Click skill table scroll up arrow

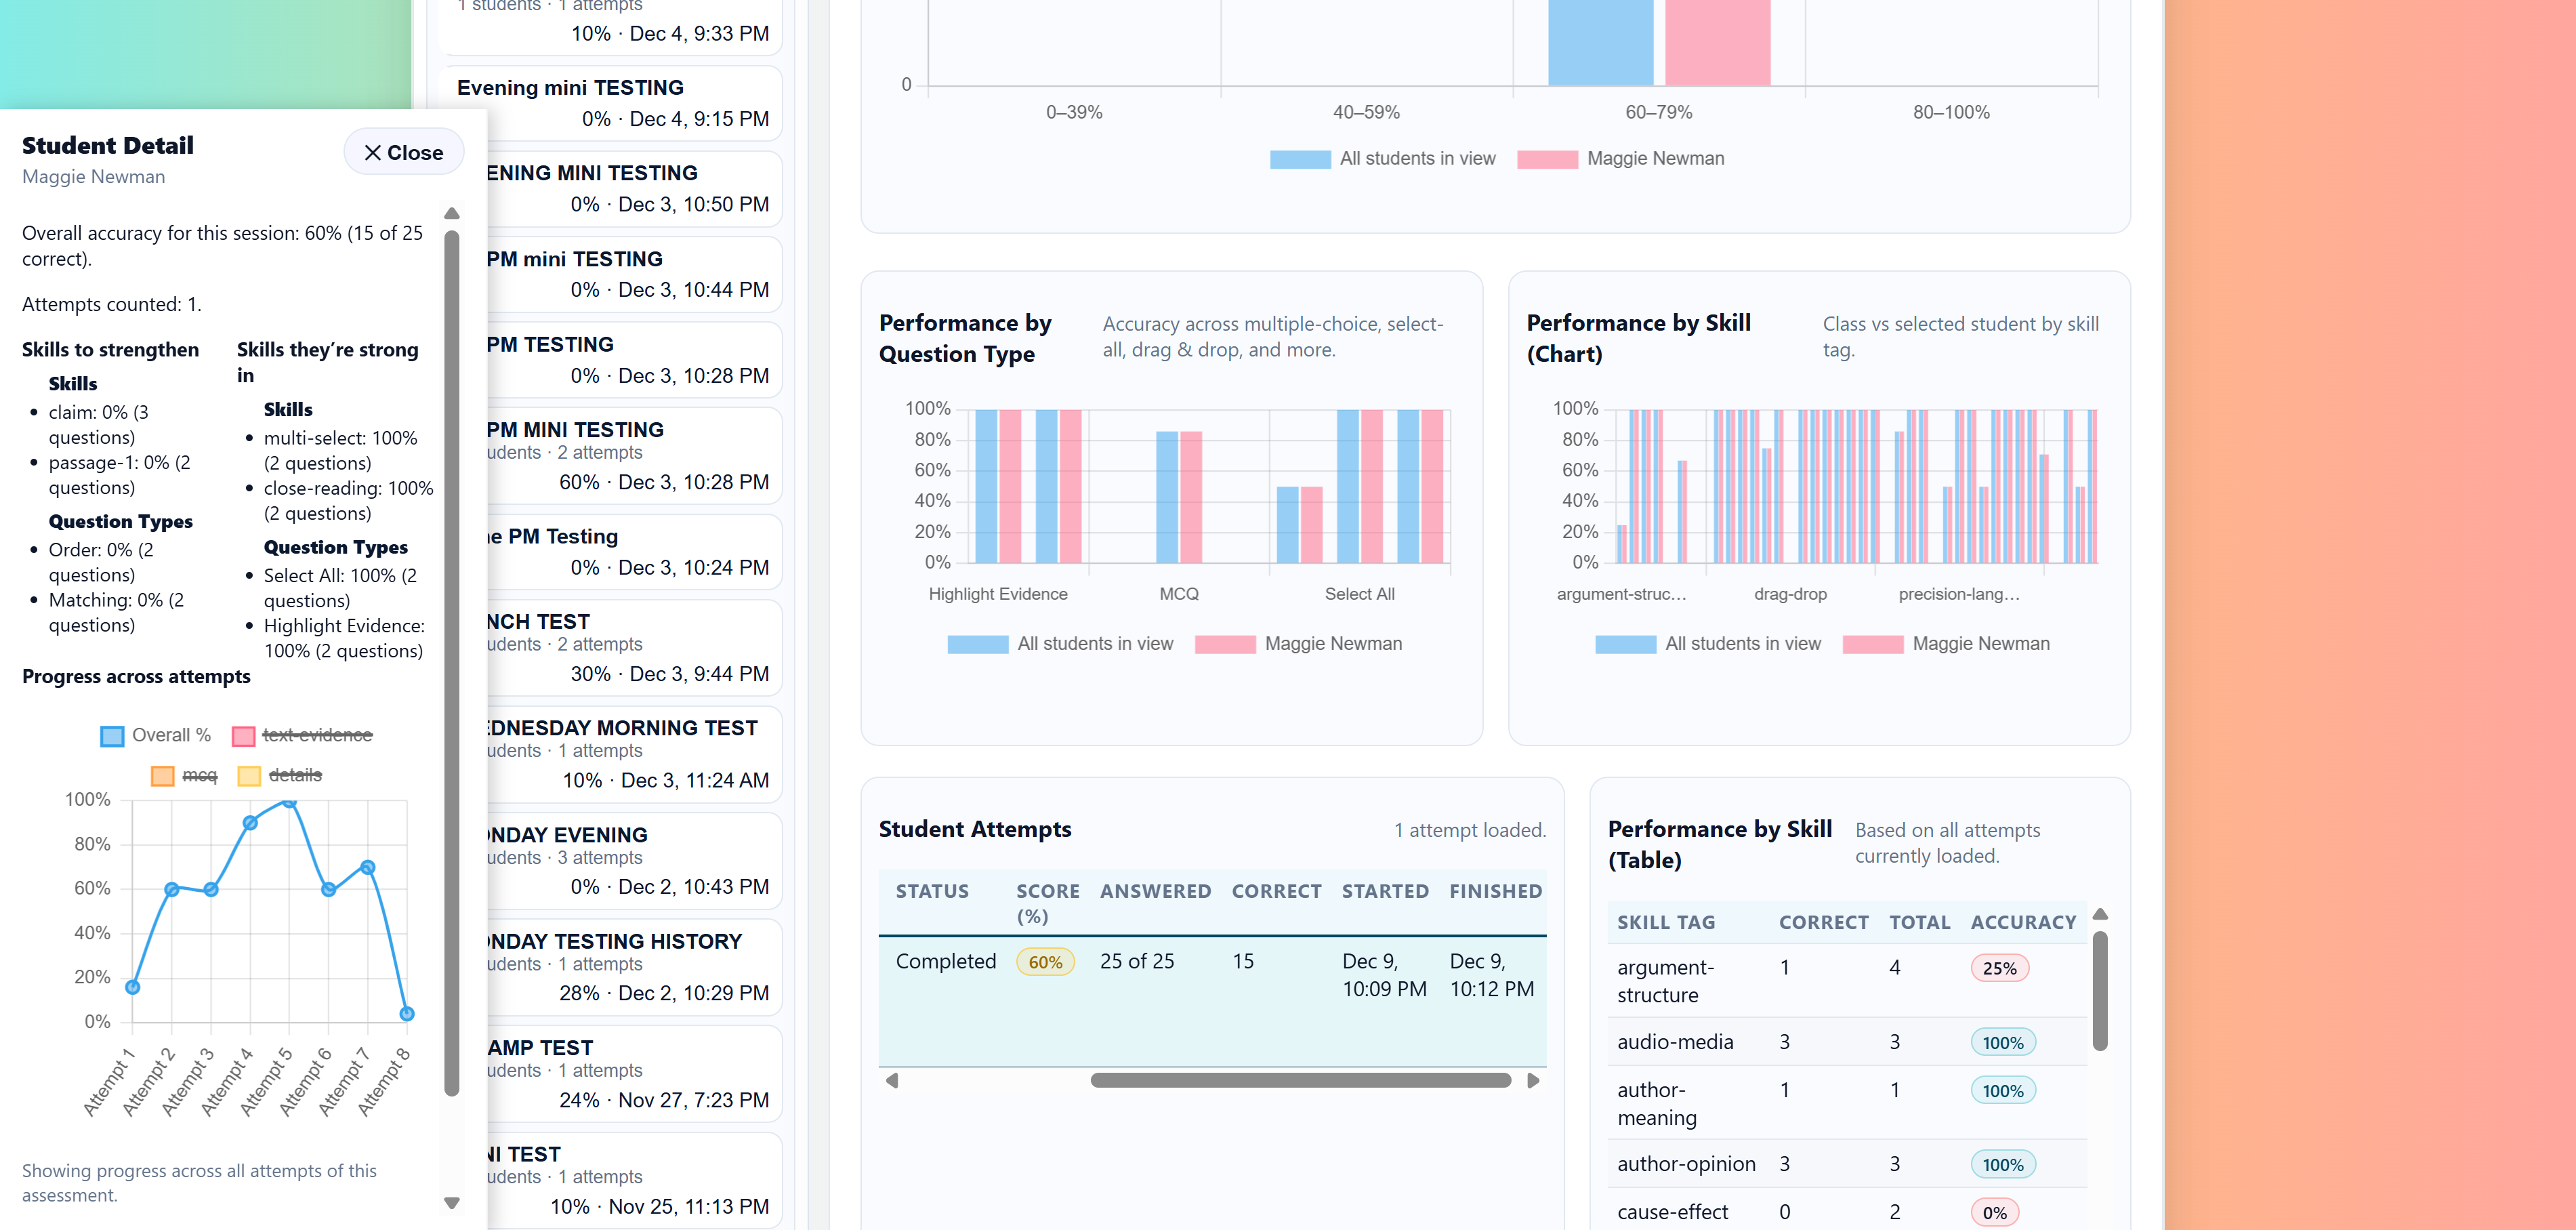(x=2100, y=914)
